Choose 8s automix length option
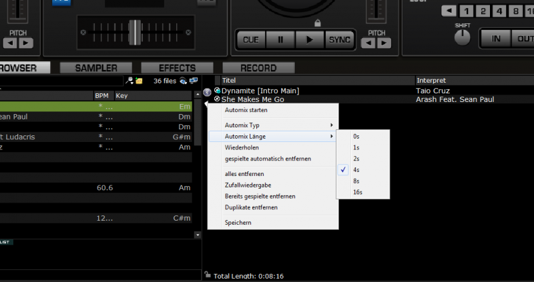This screenshot has height=282, width=534. click(356, 181)
